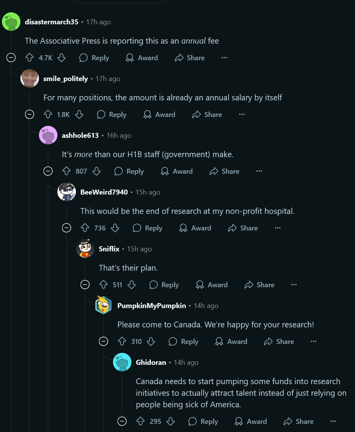Upvote disastermarch35's comment
Image resolution: width=355 pixels, height=432 pixels.
coord(29,58)
